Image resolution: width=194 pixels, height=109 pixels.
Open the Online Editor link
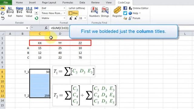[x=139, y=8]
